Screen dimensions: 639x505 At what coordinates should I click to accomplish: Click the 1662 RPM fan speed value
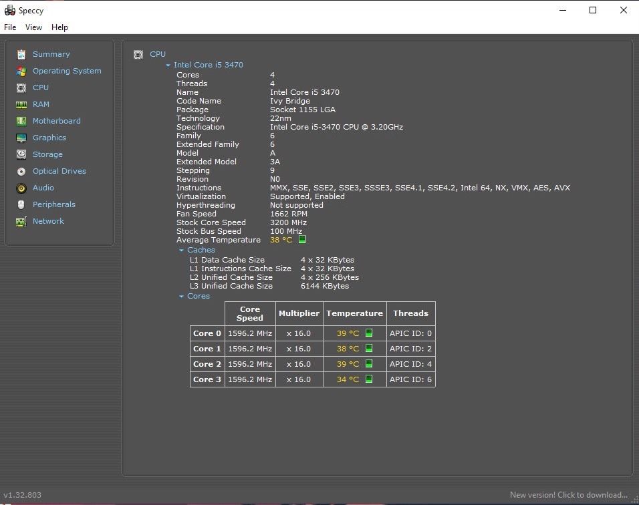coord(289,214)
